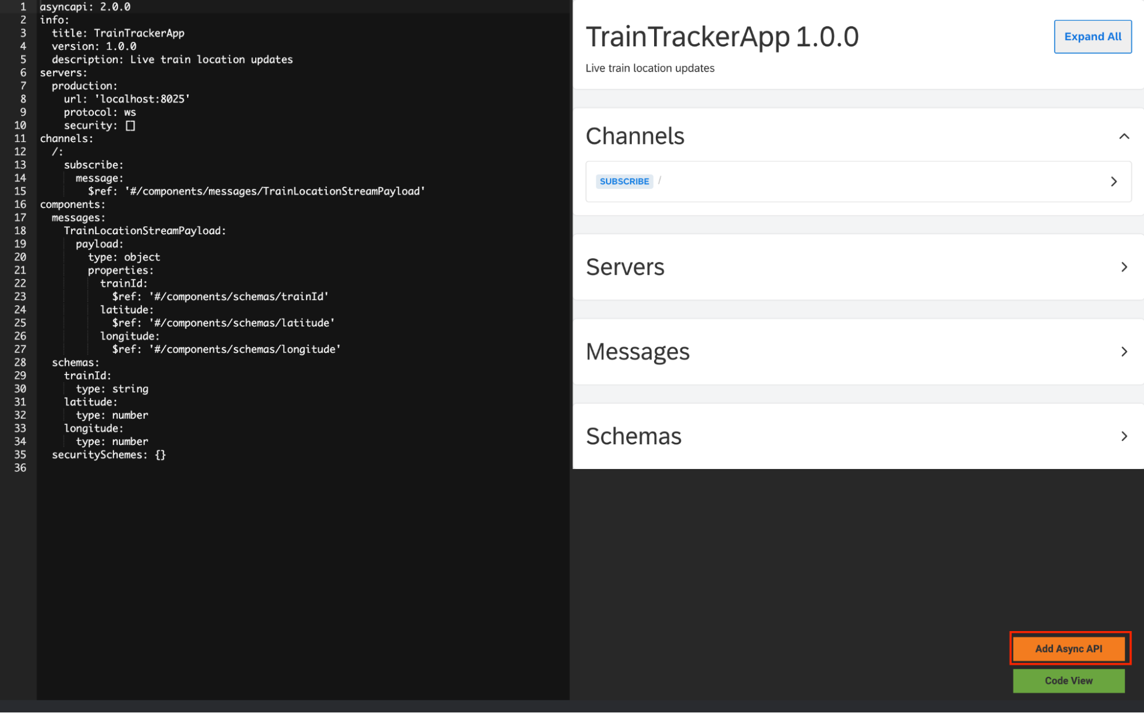Viewport: 1144px width, 713px height.
Task: Click line number 18 in editor gutter
Action: coord(20,231)
